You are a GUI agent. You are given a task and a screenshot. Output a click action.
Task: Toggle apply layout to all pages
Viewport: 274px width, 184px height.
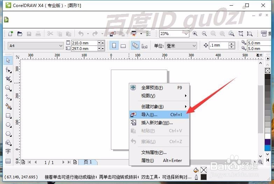point(135,45)
